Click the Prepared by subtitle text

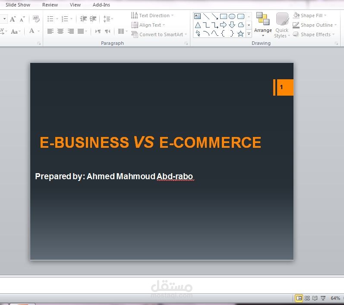[114, 177]
